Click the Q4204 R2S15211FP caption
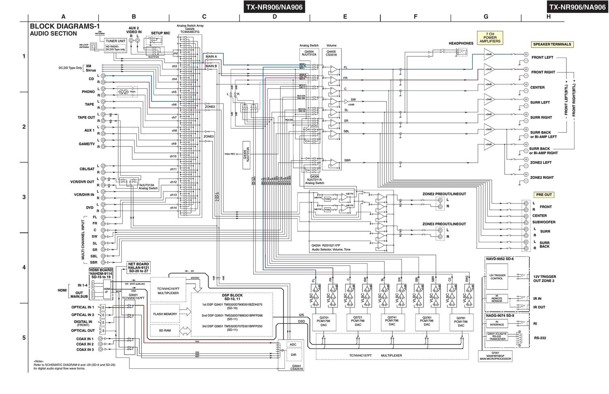The image size is (609, 394). (326, 245)
